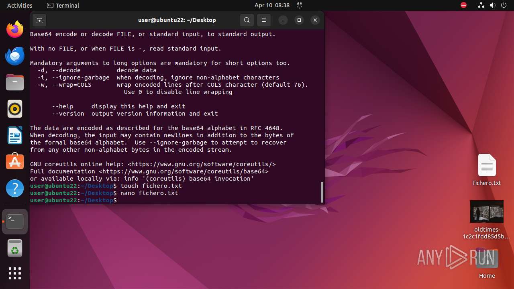Show Applications grid
Viewport: 514px width, 289px height.
pyautogui.click(x=15, y=273)
